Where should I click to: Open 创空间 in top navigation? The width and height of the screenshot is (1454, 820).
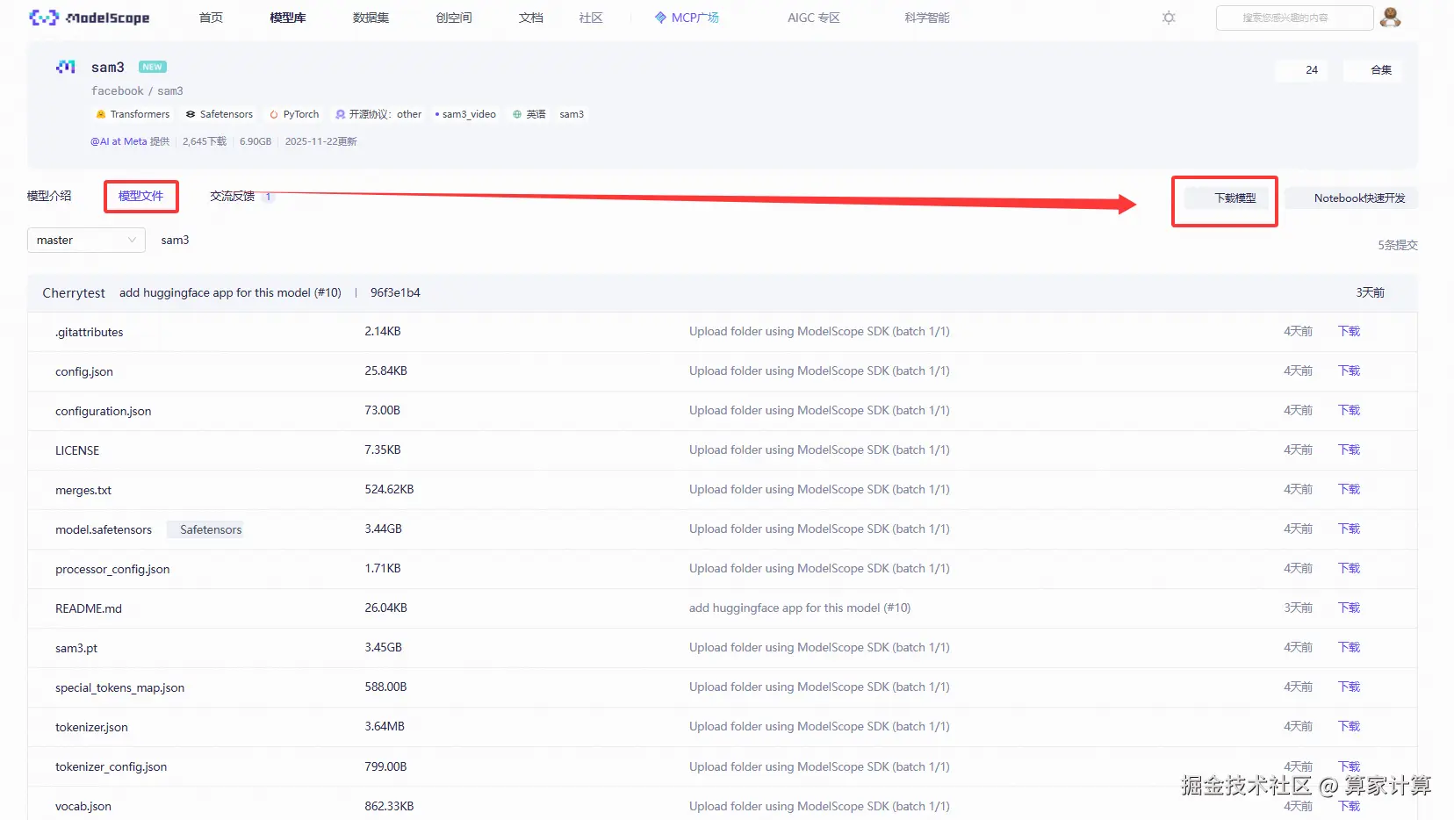click(x=454, y=18)
